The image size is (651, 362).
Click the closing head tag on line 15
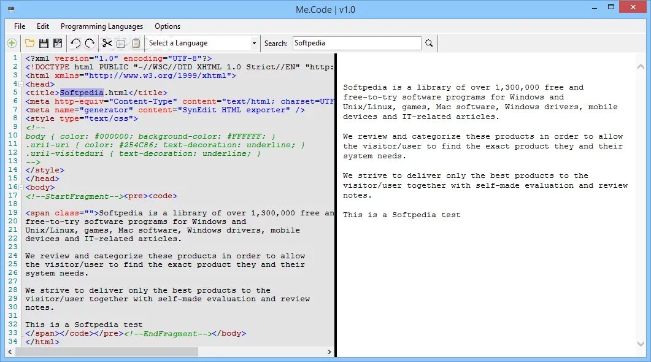tap(42, 179)
